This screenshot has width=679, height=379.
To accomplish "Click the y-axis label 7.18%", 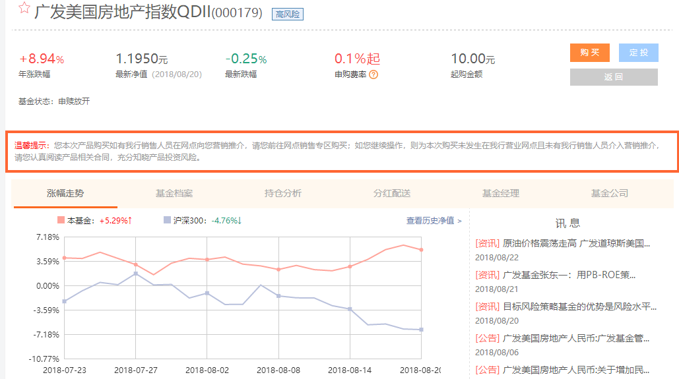I will point(48,237).
